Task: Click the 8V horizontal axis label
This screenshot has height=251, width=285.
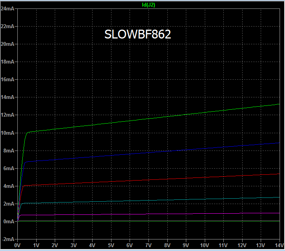Action: (x=167, y=245)
